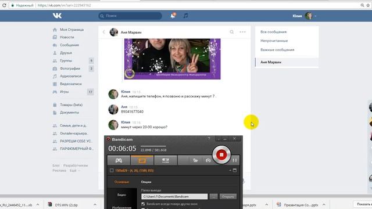Select Bandicam screen recording mode
The image size is (372, 209).
coord(142,160)
